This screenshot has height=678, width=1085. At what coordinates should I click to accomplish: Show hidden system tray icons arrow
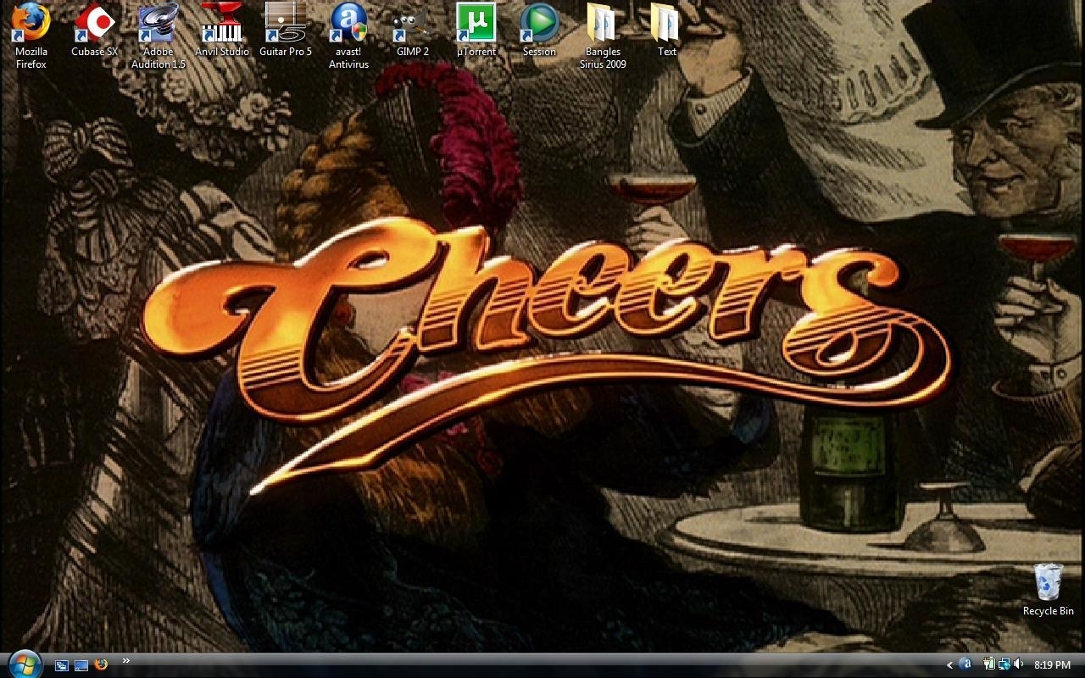(949, 665)
